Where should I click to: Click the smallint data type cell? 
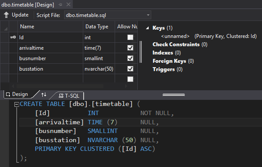click(99, 58)
